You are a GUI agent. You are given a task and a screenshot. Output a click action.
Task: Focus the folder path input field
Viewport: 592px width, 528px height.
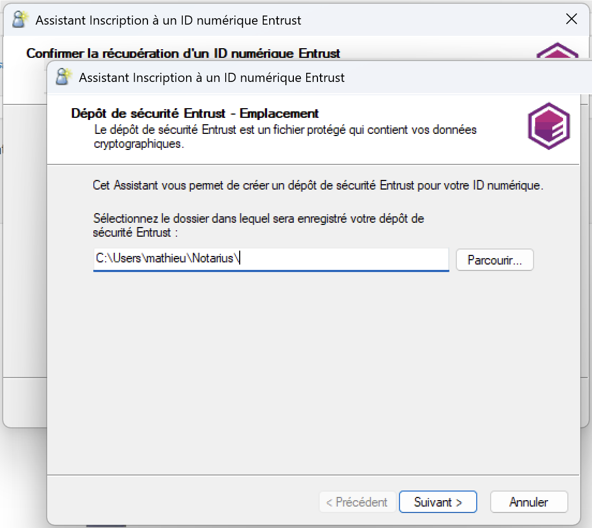tap(343, 259)
